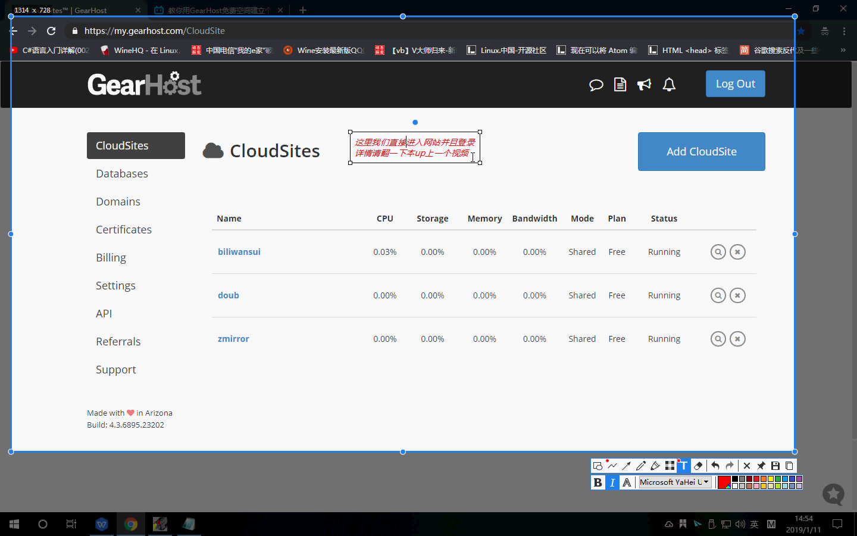Open the document icon in header
The width and height of the screenshot is (857, 536).
[x=620, y=85]
